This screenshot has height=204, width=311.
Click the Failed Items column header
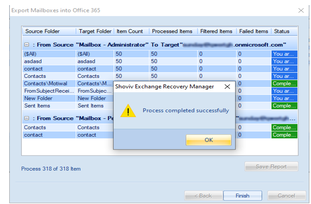tap(254, 31)
